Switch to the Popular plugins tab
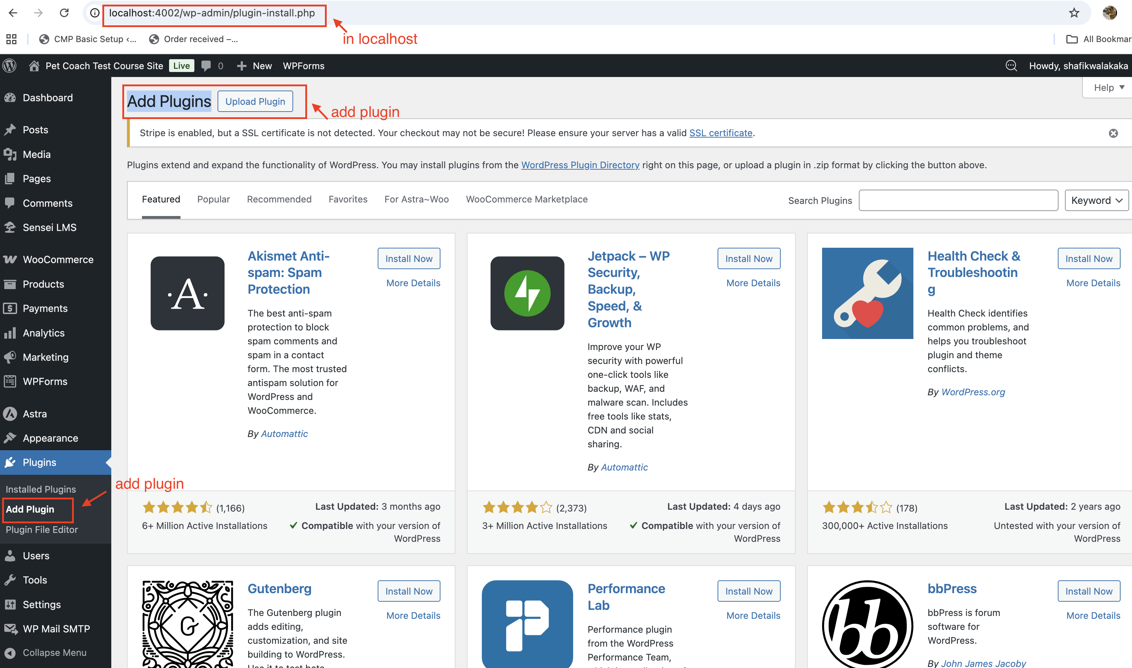The width and height of the screenshot is (1132, 668). [x=213, y=199]
